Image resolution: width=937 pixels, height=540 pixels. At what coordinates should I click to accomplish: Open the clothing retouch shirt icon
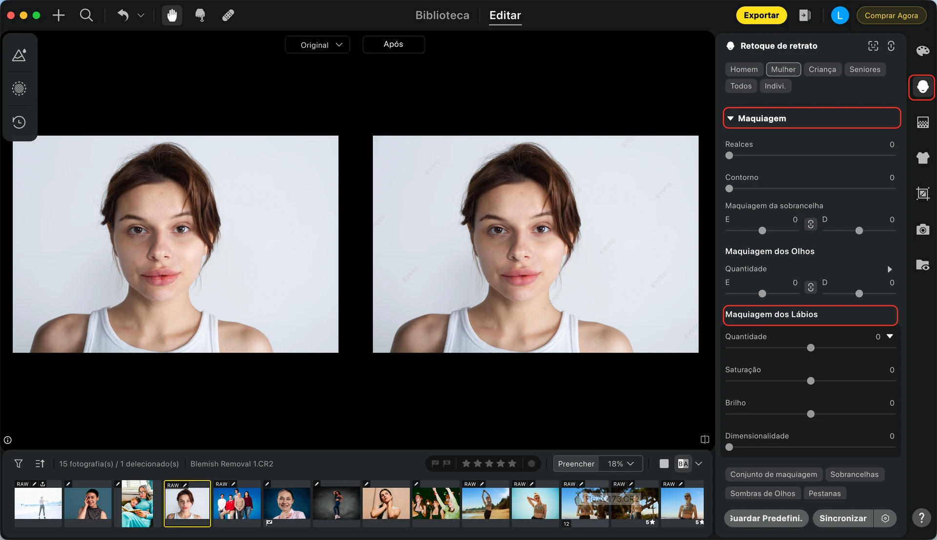pyautogui.click(x=922, y=158)
